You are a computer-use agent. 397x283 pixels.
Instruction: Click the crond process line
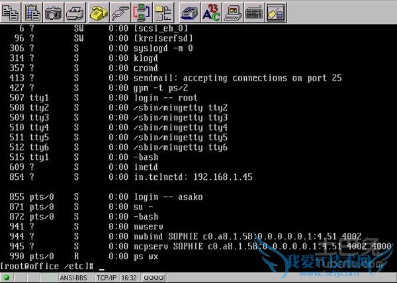[83, 68]
